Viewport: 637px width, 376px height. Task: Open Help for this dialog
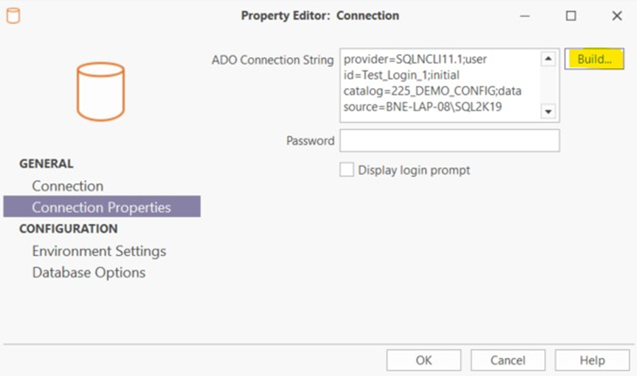tap(592, 360)
